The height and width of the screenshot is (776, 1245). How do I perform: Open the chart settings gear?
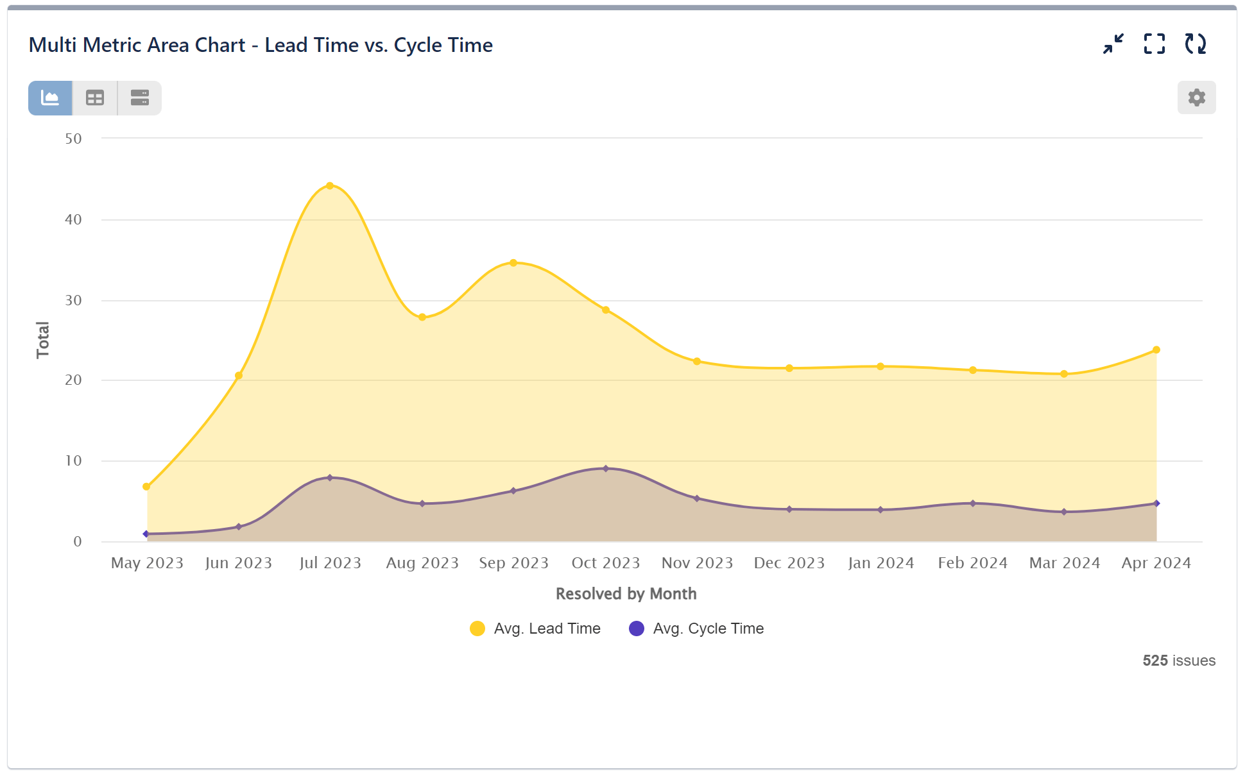tap(1196, 97)
